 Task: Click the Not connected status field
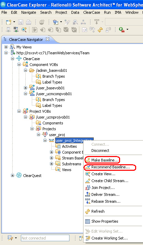45,238
